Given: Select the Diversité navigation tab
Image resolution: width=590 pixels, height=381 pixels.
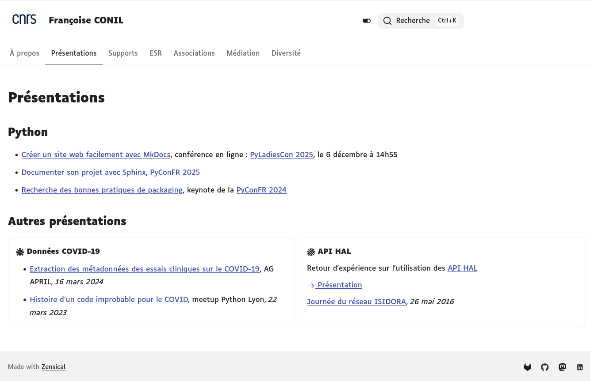Looking at the screenshot, I should pos(286,53).
